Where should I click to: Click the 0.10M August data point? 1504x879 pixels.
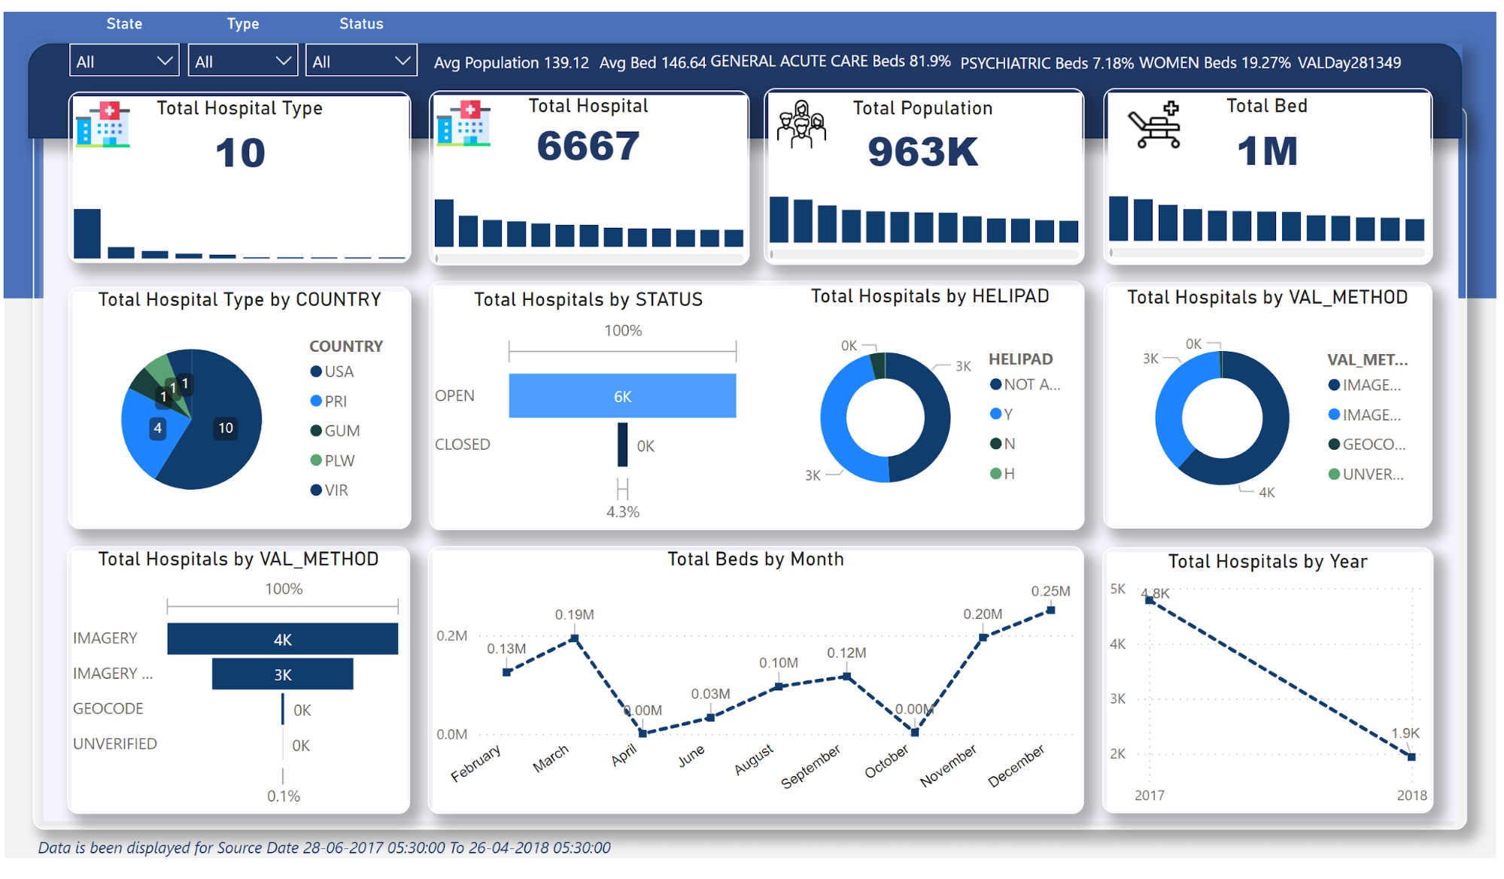pos(778,686)
